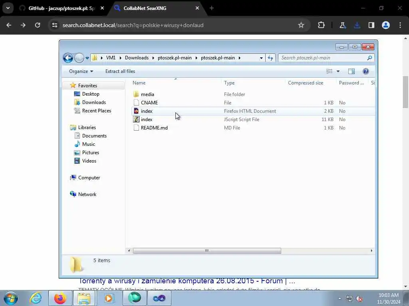Click the Explorer search magnifier icon
409x306 pixels.
pos(369,58)
